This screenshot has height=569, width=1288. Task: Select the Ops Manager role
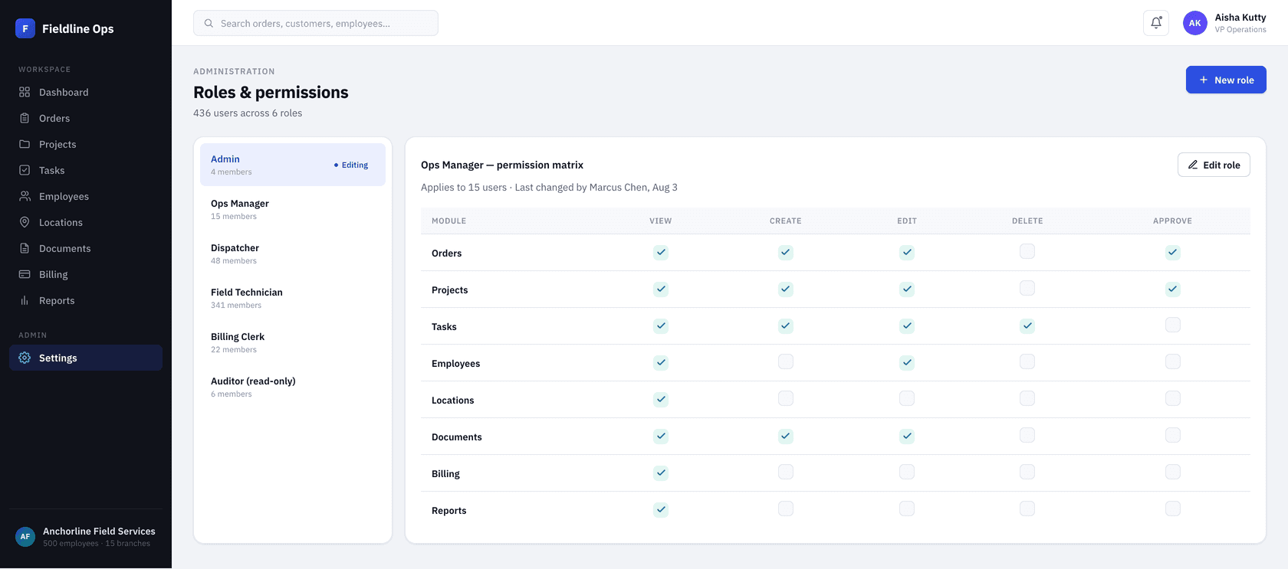click(293, 209)
